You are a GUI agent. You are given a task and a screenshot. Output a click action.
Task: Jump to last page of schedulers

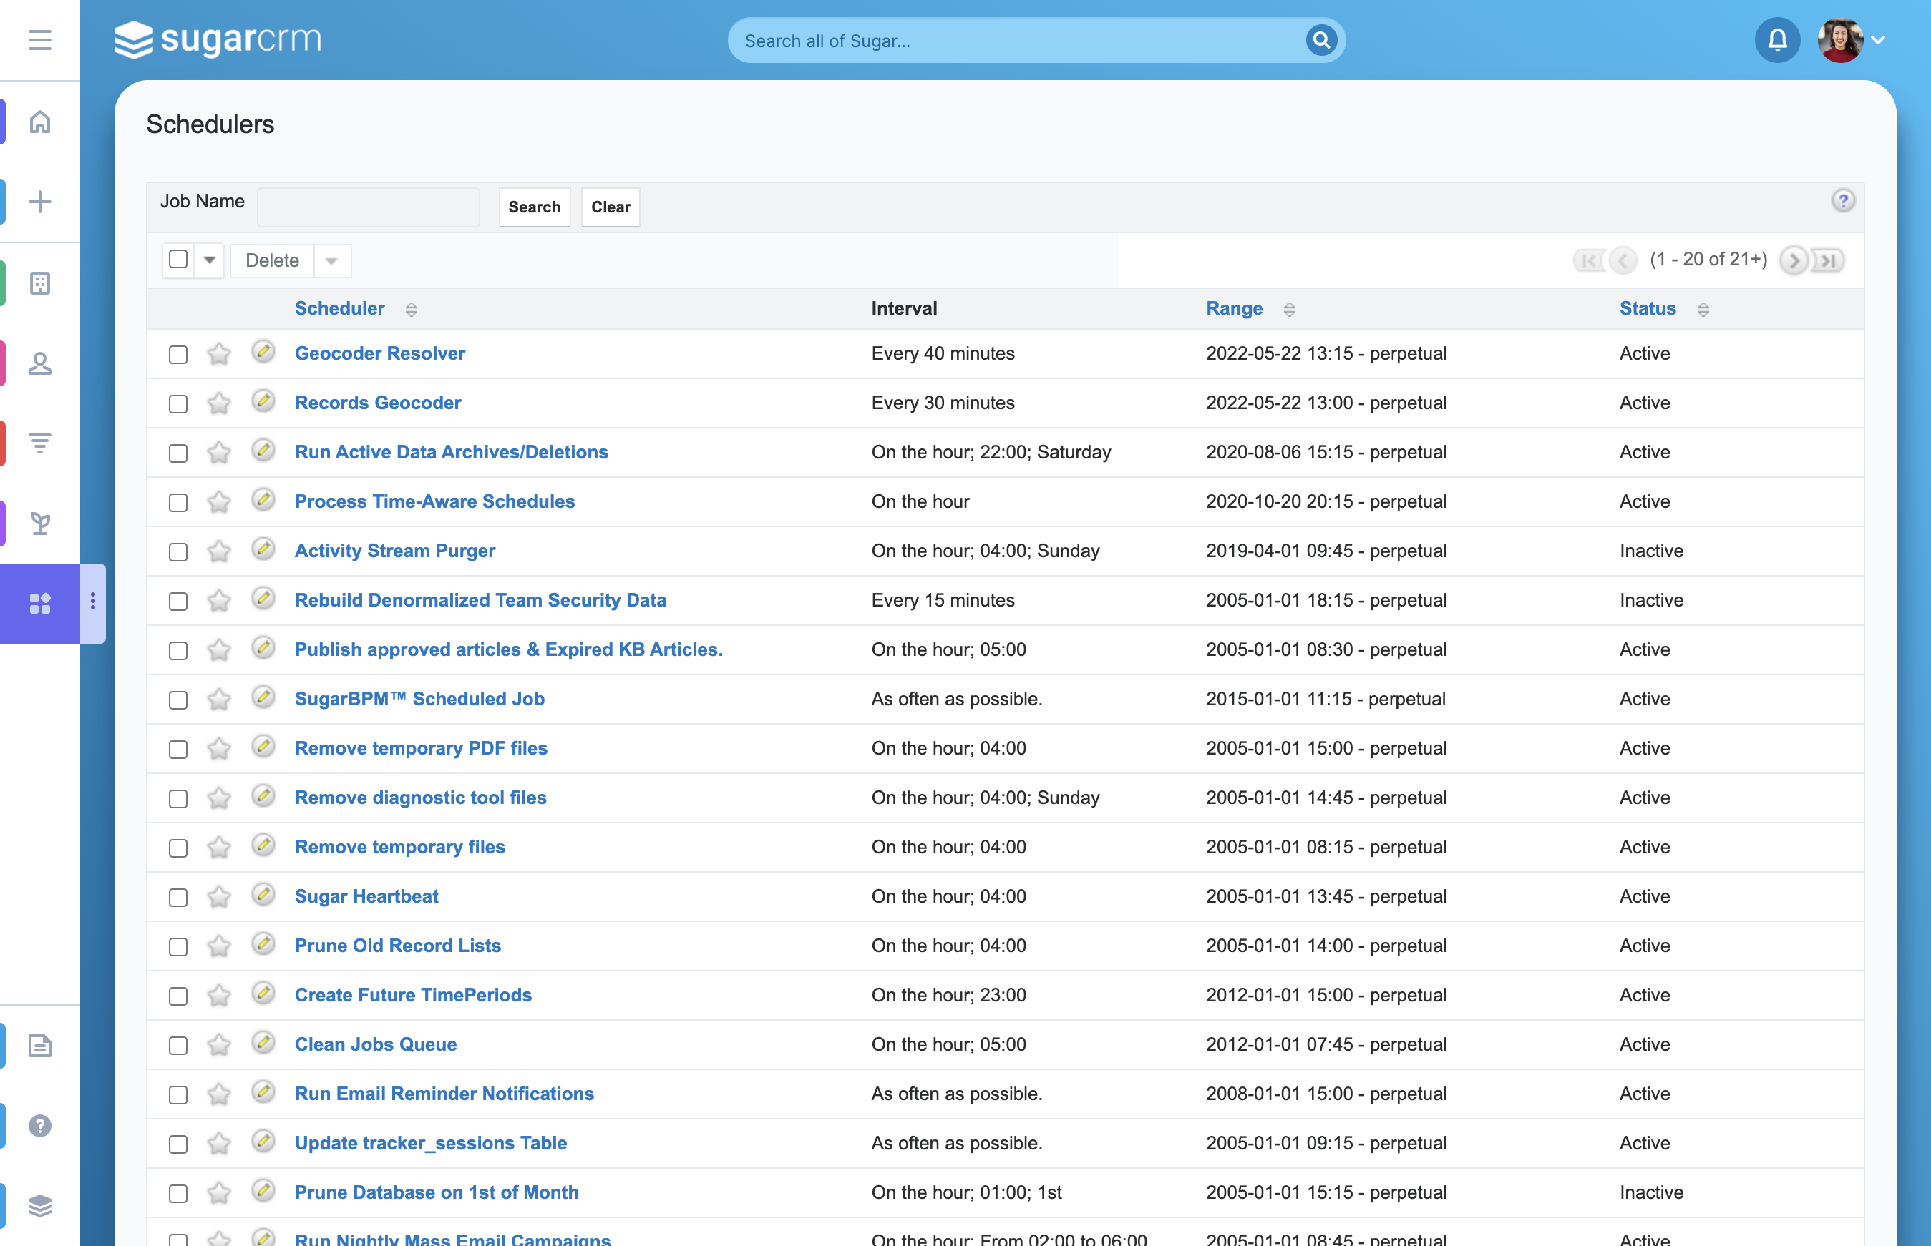click(x=1827, y=260)
